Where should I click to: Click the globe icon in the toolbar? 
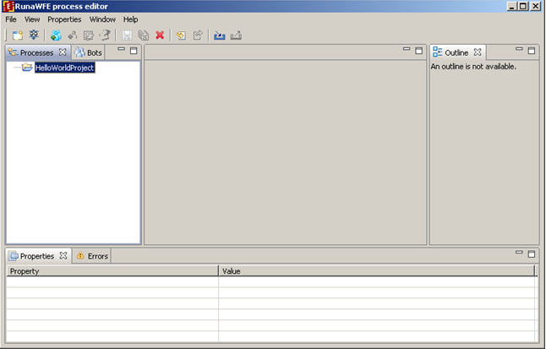point(56,35)
